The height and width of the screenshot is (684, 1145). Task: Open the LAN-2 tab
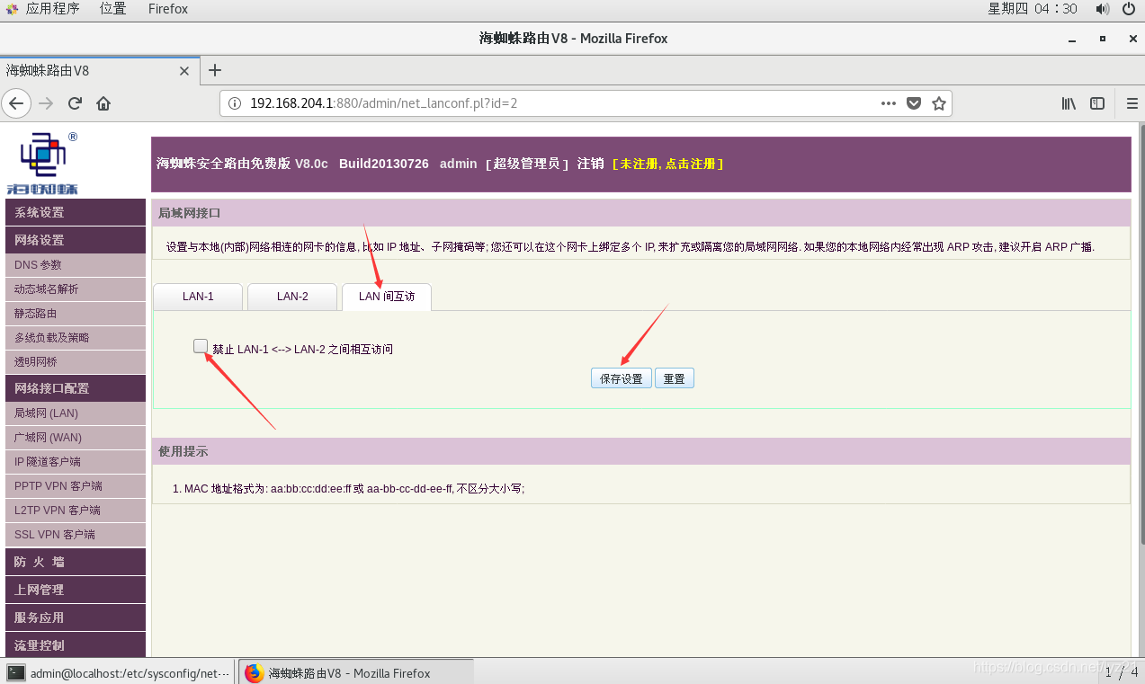point(292,297)
